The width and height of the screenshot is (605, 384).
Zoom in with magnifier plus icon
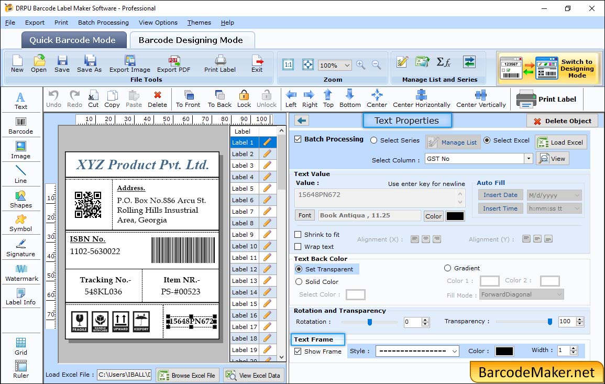click(361, 65)
